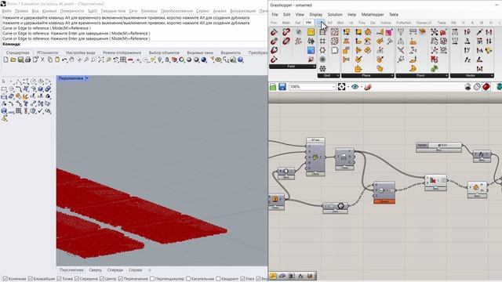The height and width of the screenshot is (282, 502).
Task: Switch to the Vec tab in Grasshopper
Action: pyautogui.click(x=308, y=23)
